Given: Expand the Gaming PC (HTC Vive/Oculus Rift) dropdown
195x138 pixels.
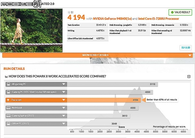Looking at the screenshot, I should (63, 92).
